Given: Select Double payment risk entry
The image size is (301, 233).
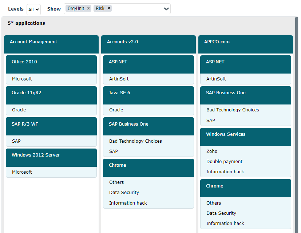Looking at the screenshot, I should [x=224, y=161].
